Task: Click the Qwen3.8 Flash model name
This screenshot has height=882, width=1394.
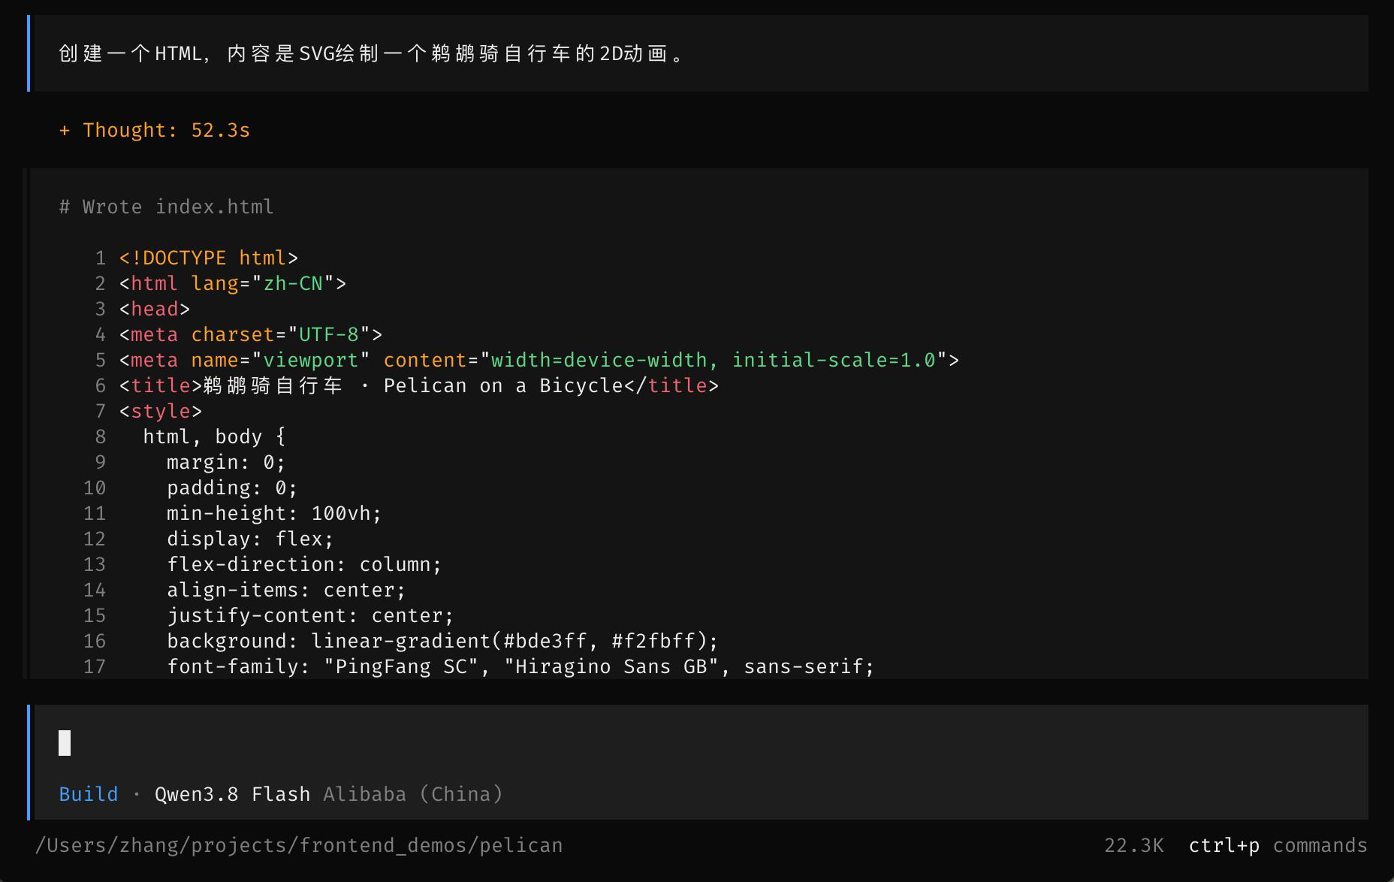Action: pos(232,794)
